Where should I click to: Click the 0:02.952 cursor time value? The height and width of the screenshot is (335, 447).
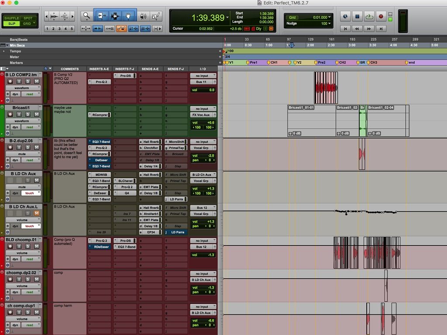pos(206,28)
